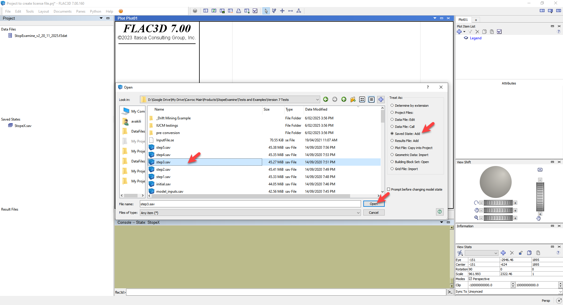Open StopeExamine_v2_20_11_2025.f3dat data file
Screen dimensions: 563x305
[x=41, y=36]
